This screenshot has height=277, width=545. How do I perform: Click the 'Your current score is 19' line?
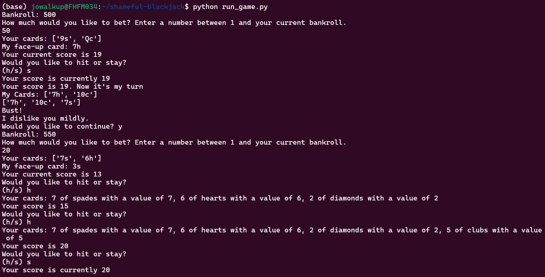click(x=52, y=55)
